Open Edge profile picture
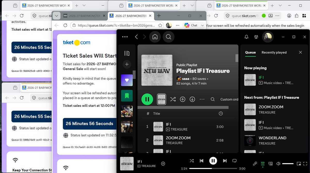Screen dimensions: 310x173 (x=169, y=25)
